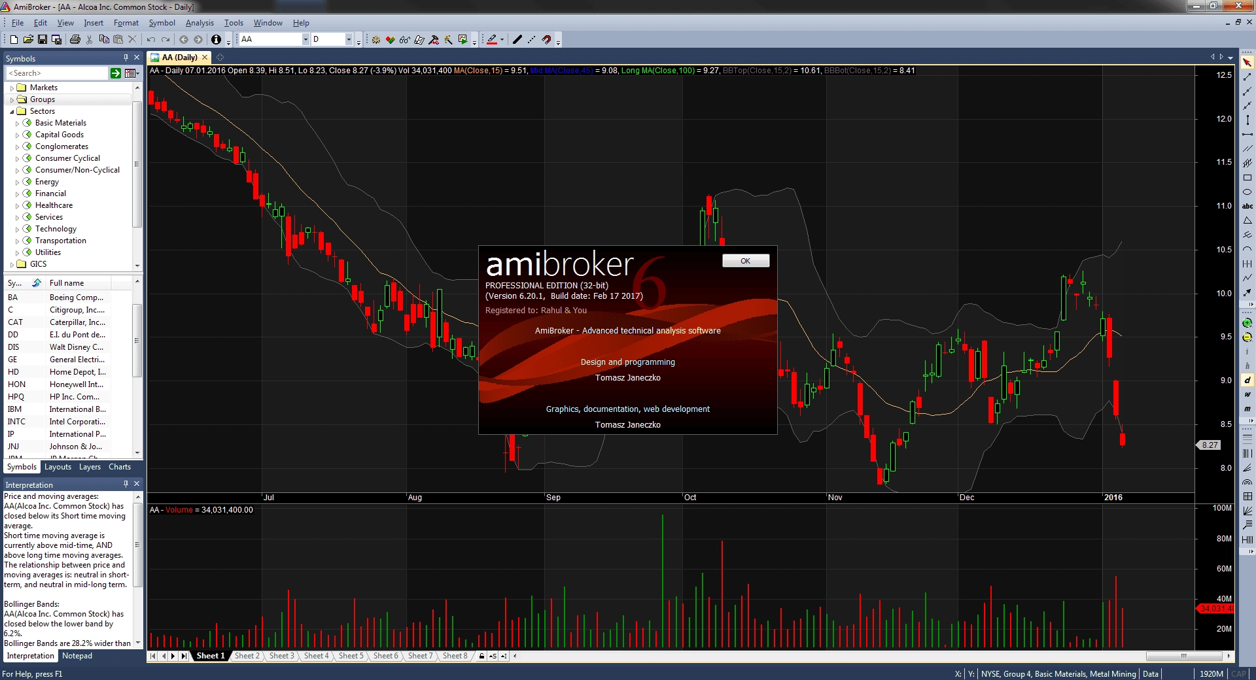Click the Information (i) toolbar icon
The width and height of the screenshot is (1256, 680).
216,40
